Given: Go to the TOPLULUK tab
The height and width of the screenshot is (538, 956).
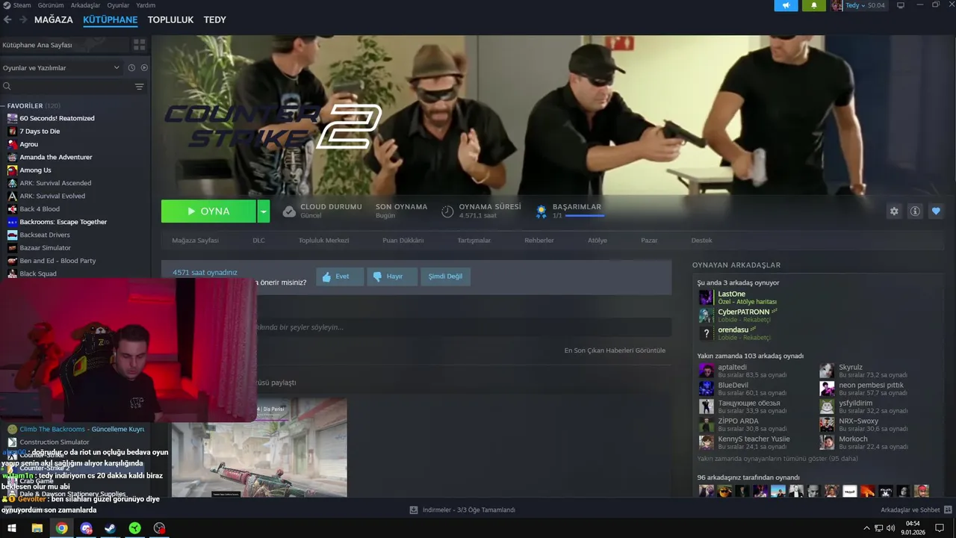Looking at the screenshot, I should 170,20.
